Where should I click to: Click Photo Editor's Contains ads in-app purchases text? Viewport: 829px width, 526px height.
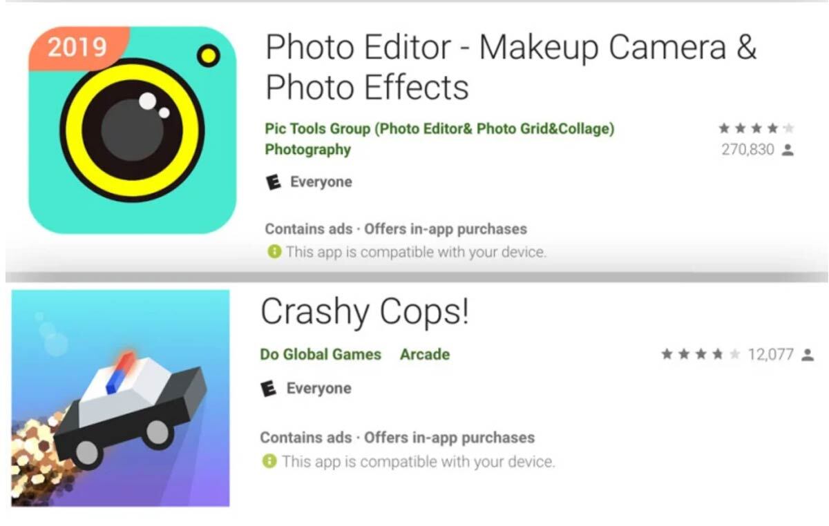point(396,229)
